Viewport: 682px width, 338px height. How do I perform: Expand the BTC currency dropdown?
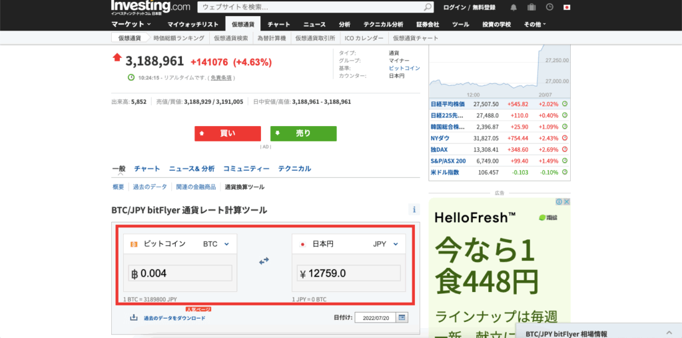(226, 244)
